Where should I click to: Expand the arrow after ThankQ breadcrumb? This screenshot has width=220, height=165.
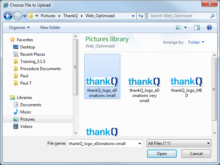tap(82, 16)
